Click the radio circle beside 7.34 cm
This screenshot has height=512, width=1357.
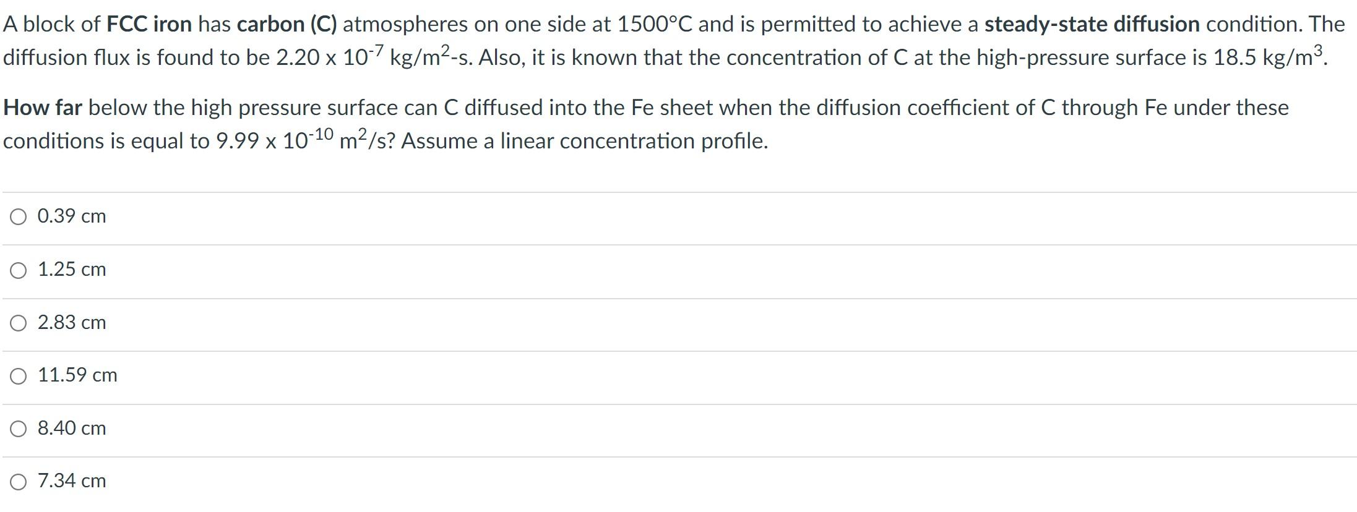20,481
